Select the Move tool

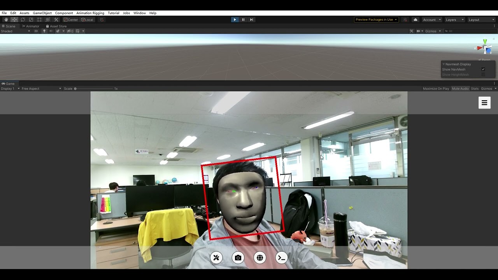[x=14, y=19]
